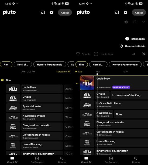Tap the cast icon in right screen

point(117,12)
